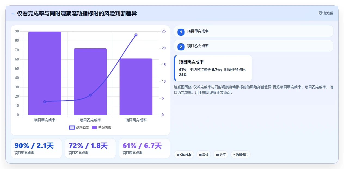344x169 pixels.
Task: Click the left axis value 90
Action: click(x=17, y=31)
